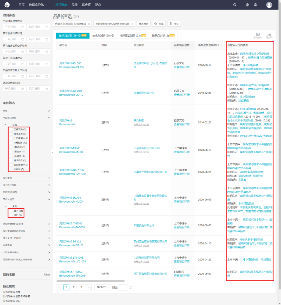
Task: Click 贝伐珠单抗 肝癌 recent search
Action: [x=12, y=292]
